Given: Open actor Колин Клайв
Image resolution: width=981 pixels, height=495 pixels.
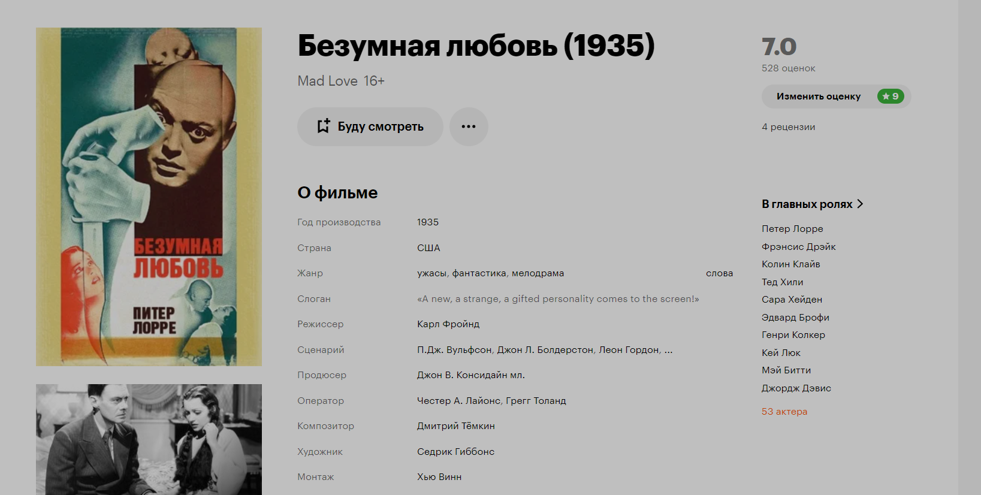Looking at the screenshot, I should tap(791, 264).
